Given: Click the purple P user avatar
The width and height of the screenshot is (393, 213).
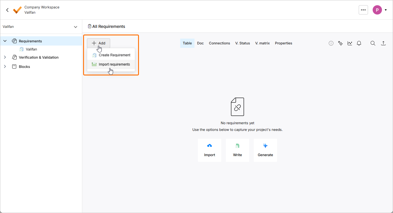Looking at the screenshot, I should (x=377, y=10).
